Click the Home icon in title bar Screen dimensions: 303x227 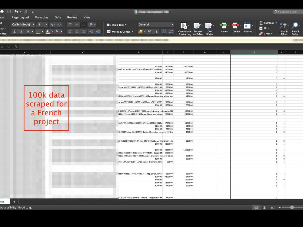(x=2, y=12)
